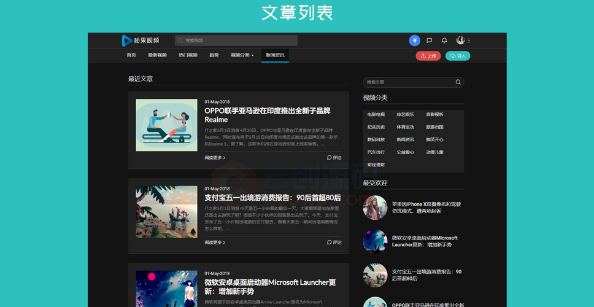Click the magnifier icon in article search
The image size is (594, 307).
[458, 82]
